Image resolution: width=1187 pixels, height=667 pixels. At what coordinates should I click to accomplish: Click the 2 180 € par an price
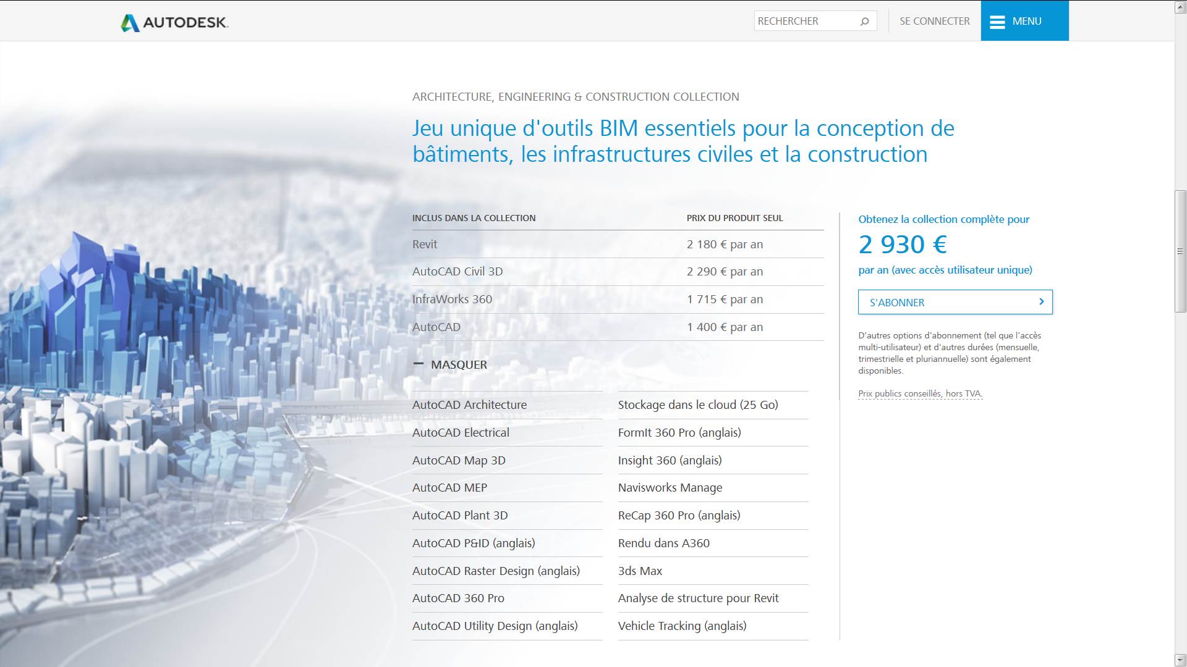point(725,244)
